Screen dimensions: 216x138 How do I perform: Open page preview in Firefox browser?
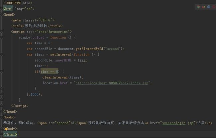coord(203,7)
